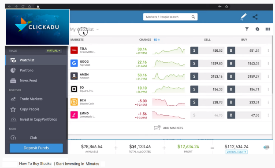The image size is (275, 168).
Task: Open watchlist settings gear icon
Action: [x=257, y=29]
